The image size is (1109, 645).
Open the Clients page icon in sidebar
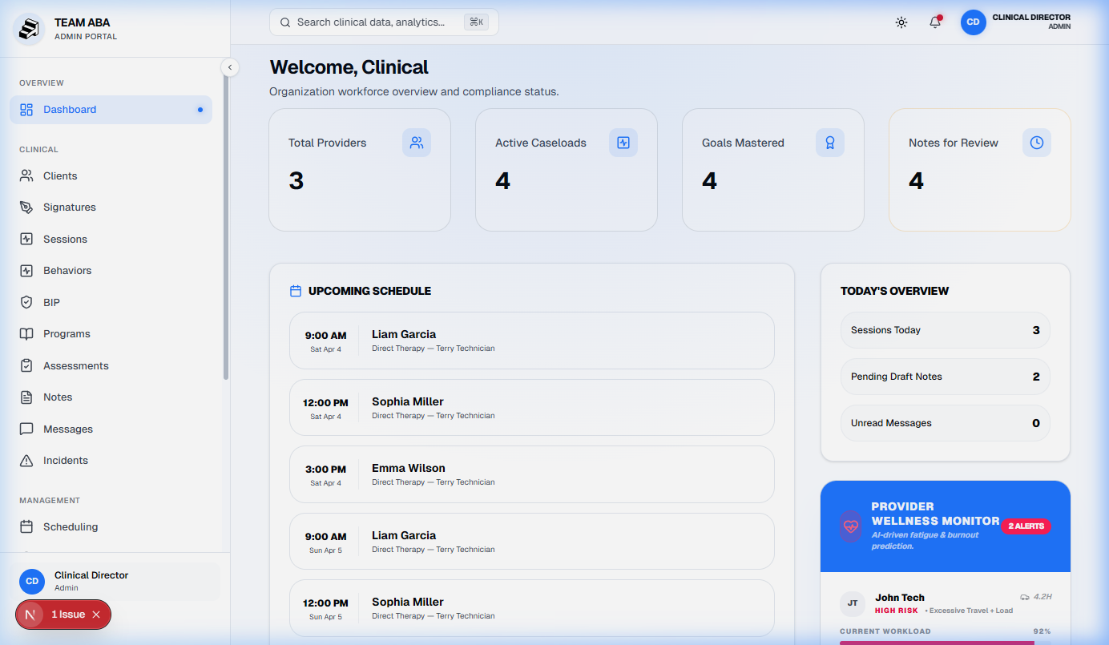[26, 175]
